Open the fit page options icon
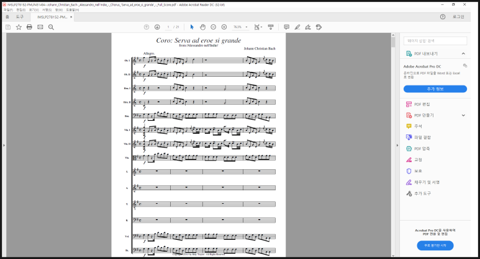 pyautogui.click(x=258, y=27)
